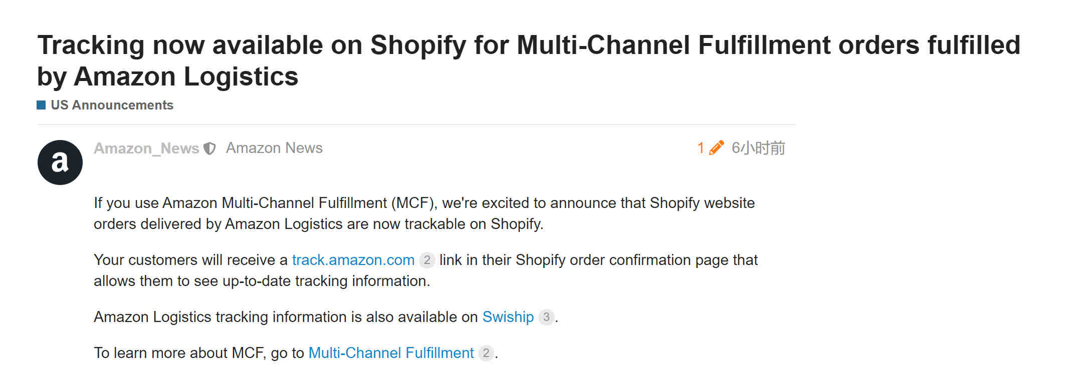The height and width of the screenshot is (382, 1068).
Task: Open the Multi-Channel Fulfillment link
Action: (391, 353)
